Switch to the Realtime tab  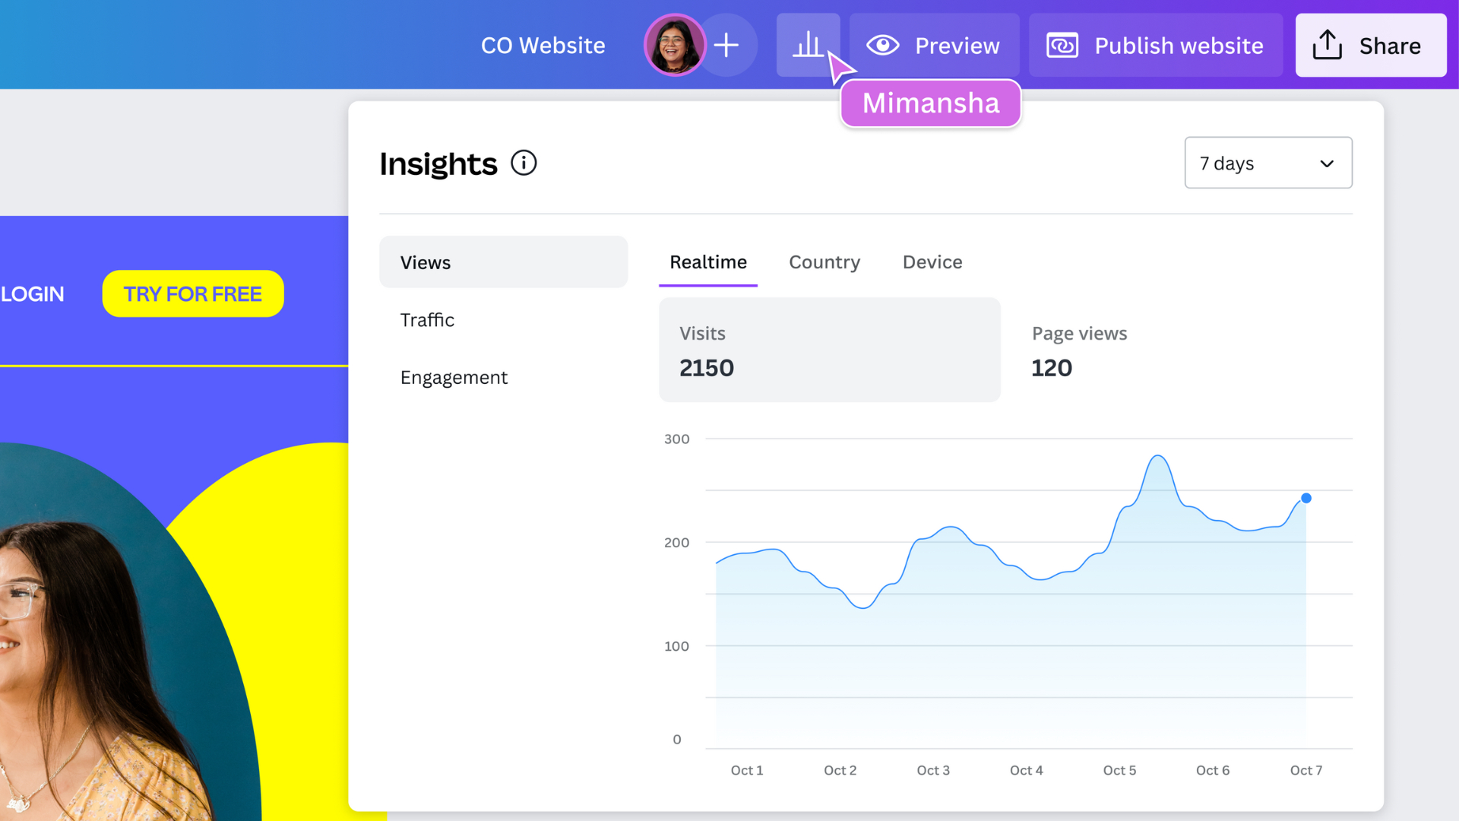pos(707,262)
